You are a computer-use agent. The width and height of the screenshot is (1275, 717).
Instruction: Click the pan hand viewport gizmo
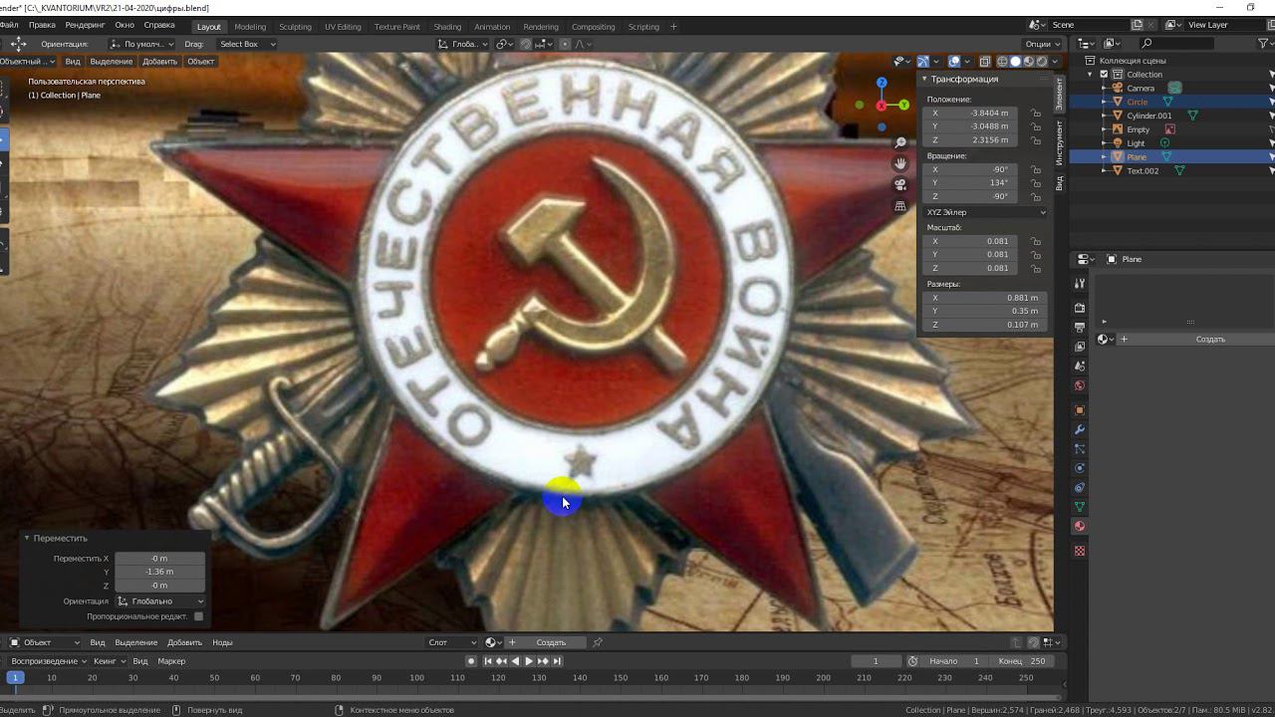(900, 164)
